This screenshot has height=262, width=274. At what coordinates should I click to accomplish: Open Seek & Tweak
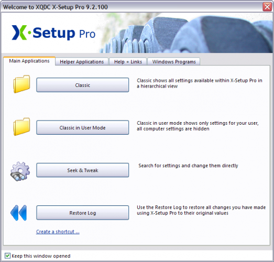pyautogui.click(x=83, y=170)
